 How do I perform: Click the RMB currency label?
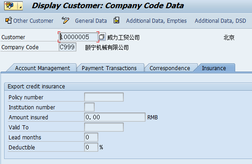pyautogui.click(x=152, y=118)
